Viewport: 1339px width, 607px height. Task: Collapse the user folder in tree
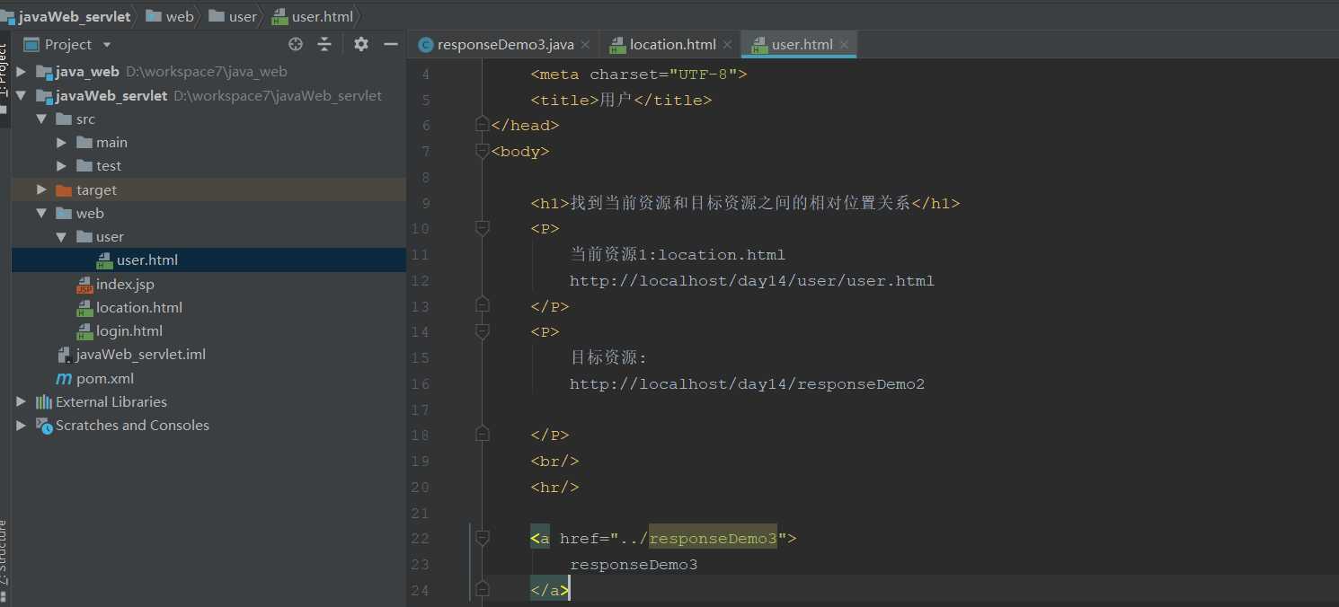click(61, 237)
